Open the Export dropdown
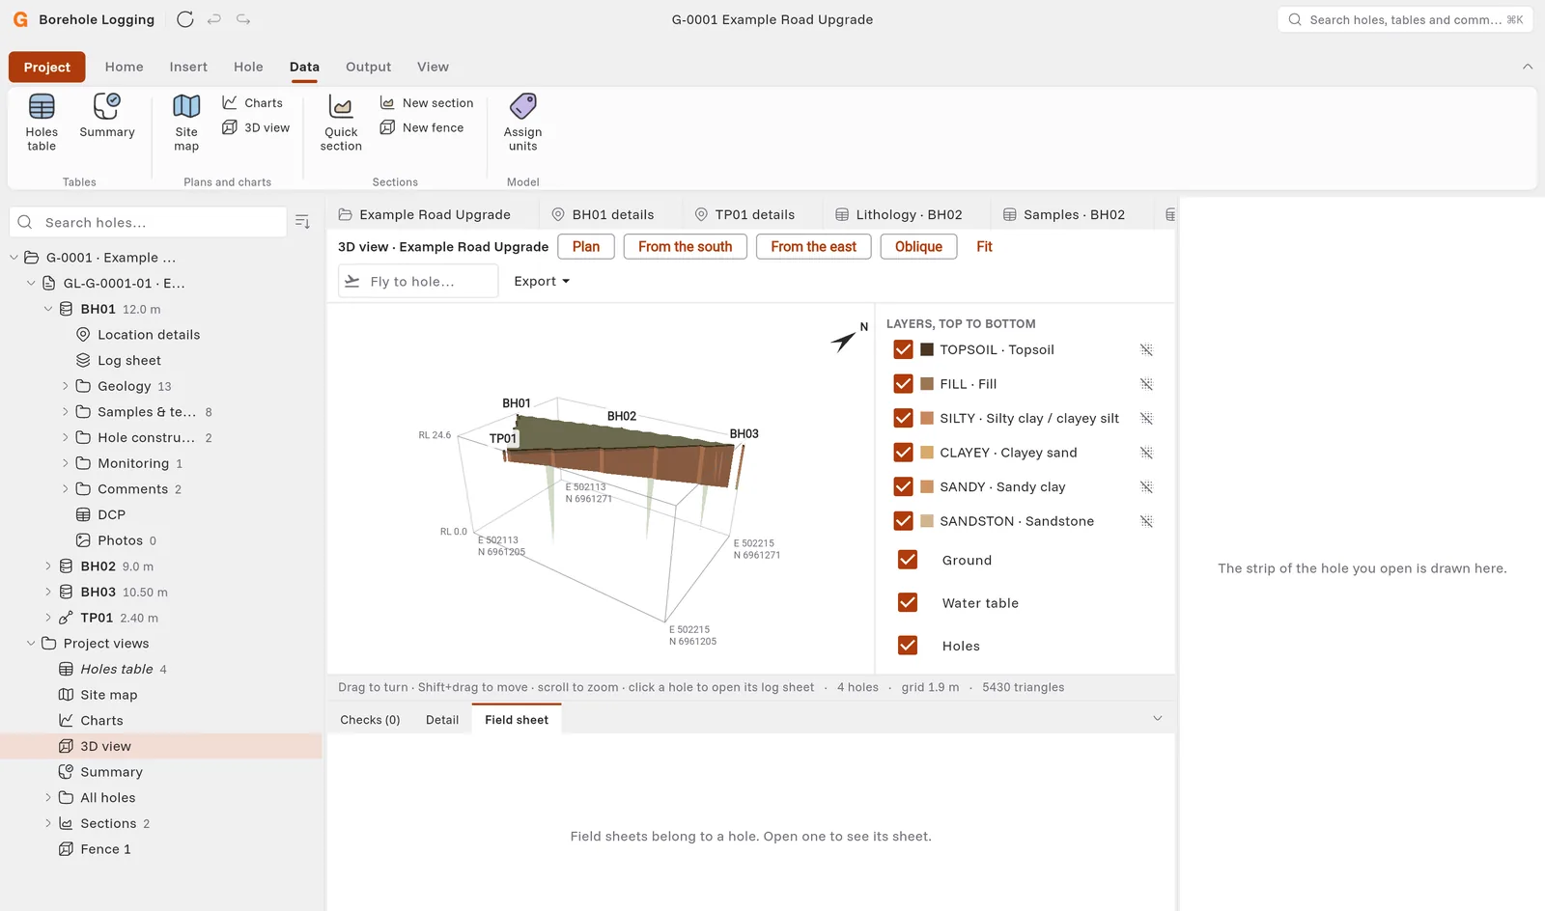 coord(542,281)
